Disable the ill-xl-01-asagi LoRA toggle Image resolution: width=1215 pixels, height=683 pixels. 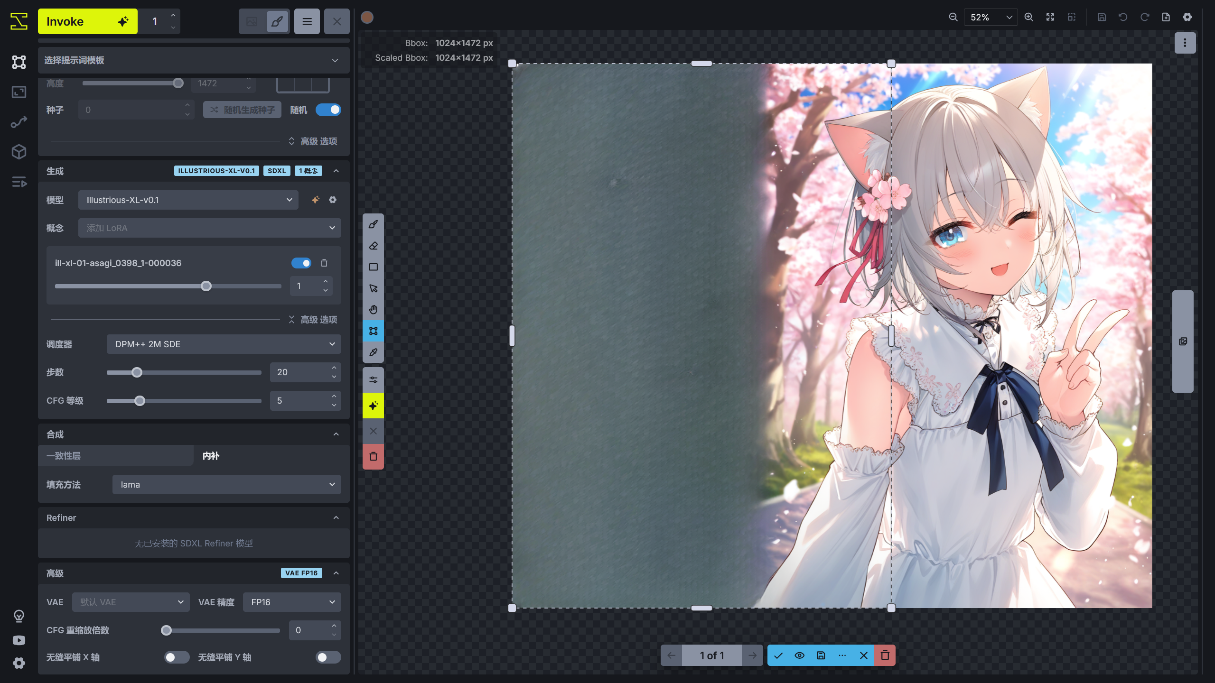coord(301,263)
